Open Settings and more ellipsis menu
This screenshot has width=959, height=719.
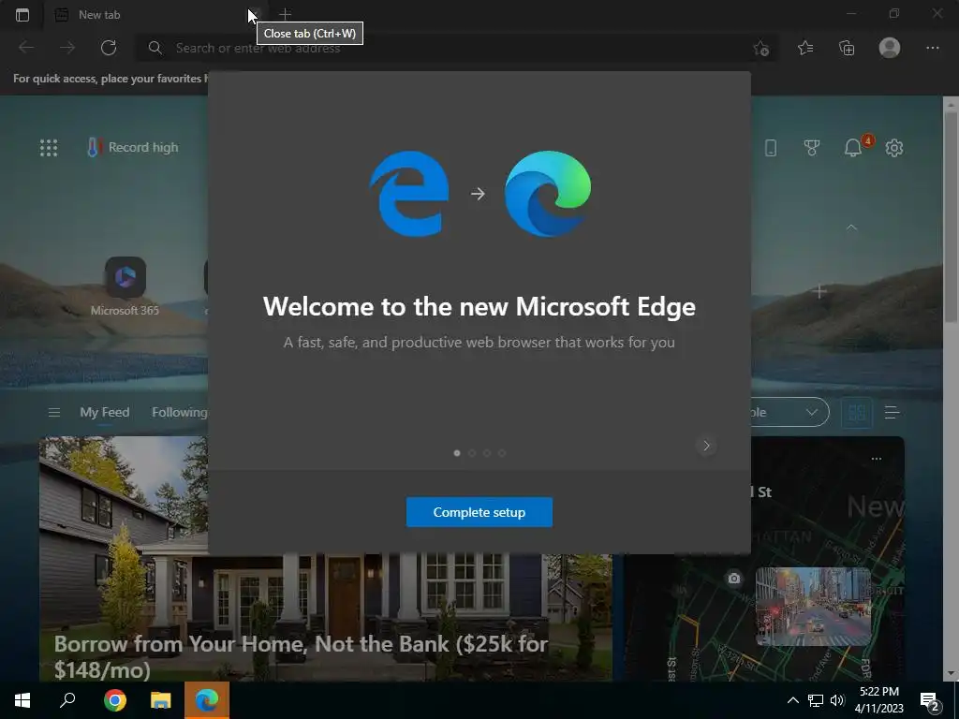click(932, 48)
